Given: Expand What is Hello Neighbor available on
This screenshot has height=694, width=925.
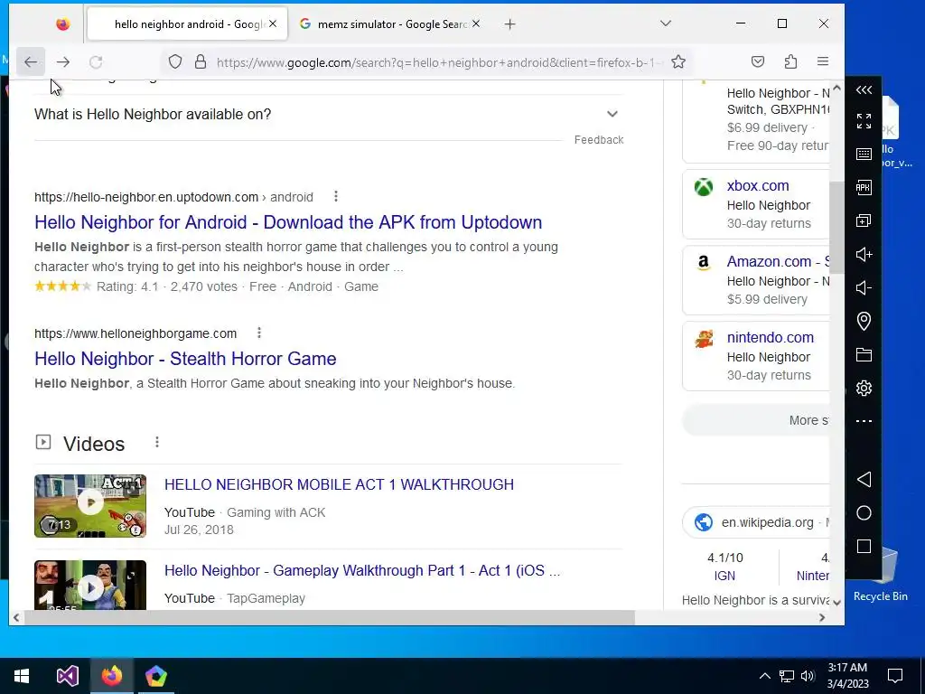Looking at the screenshot, I should click(329, 114).
